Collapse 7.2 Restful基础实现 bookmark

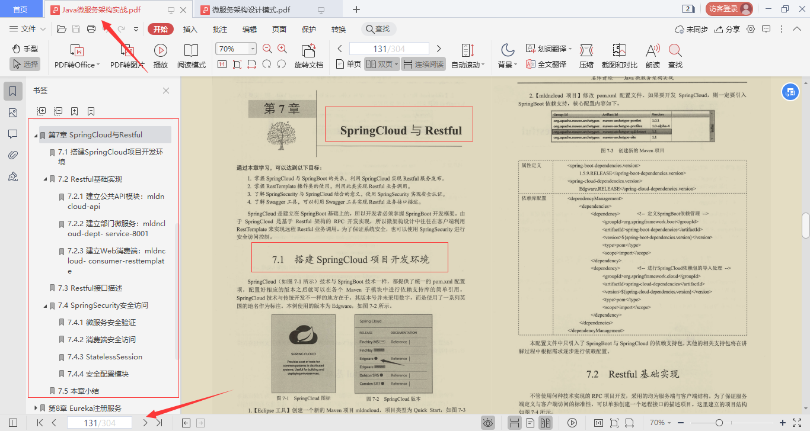46,179
